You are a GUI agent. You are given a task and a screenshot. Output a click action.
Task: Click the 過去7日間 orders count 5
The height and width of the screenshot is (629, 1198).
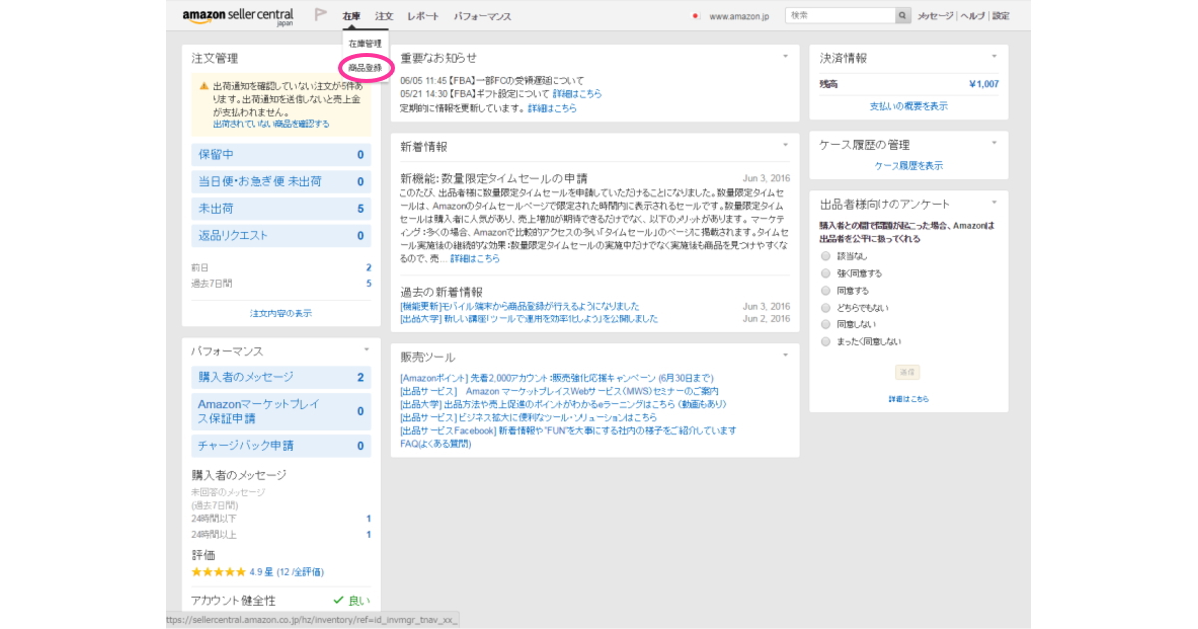tap(368, 283)
